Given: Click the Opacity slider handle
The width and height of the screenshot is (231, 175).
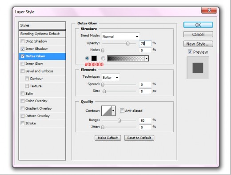Looking at the screenshot, I should click(x=127, y=44).
